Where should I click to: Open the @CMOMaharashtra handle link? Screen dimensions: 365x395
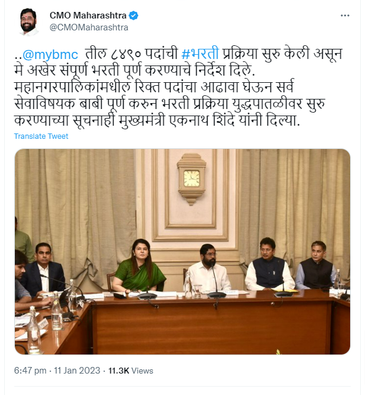click(x=89, y=27)
